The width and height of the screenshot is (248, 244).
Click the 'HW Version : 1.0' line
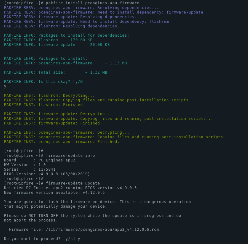pyautogui.click(x=25, y=165)
